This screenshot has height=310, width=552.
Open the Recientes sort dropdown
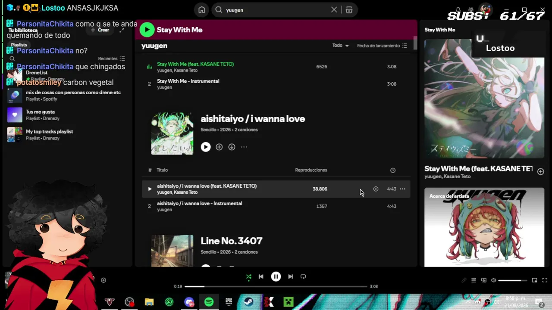click(x=111, y=59)
